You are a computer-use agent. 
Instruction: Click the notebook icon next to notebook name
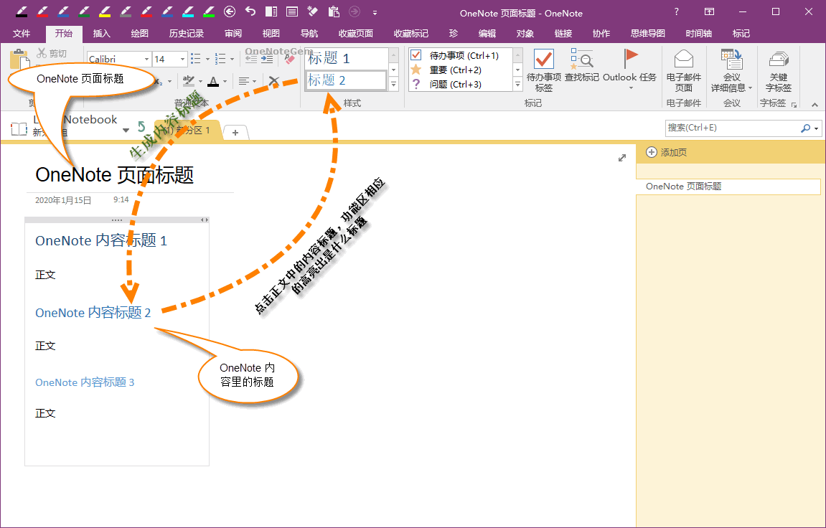click(x=19, y=128)
